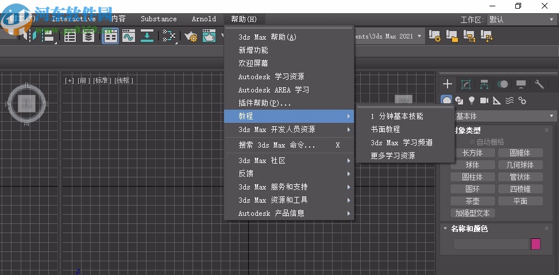
Task: Toggle the Layer Explorer icon
Action: click(88, 36)
